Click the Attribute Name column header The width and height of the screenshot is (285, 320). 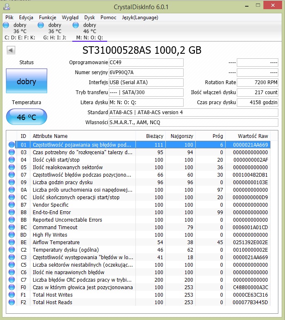[x=83, y=136]
